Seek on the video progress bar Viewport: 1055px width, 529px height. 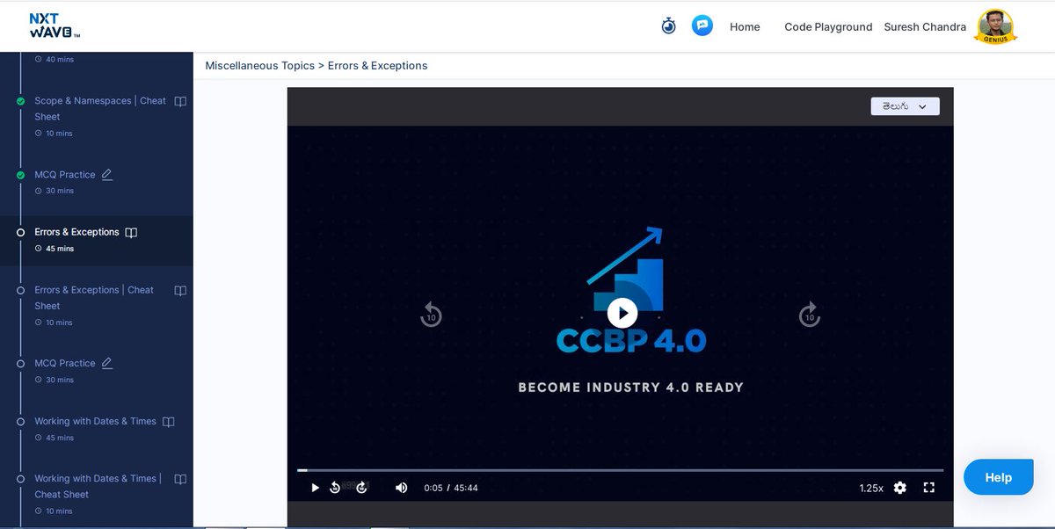(621, 470)
